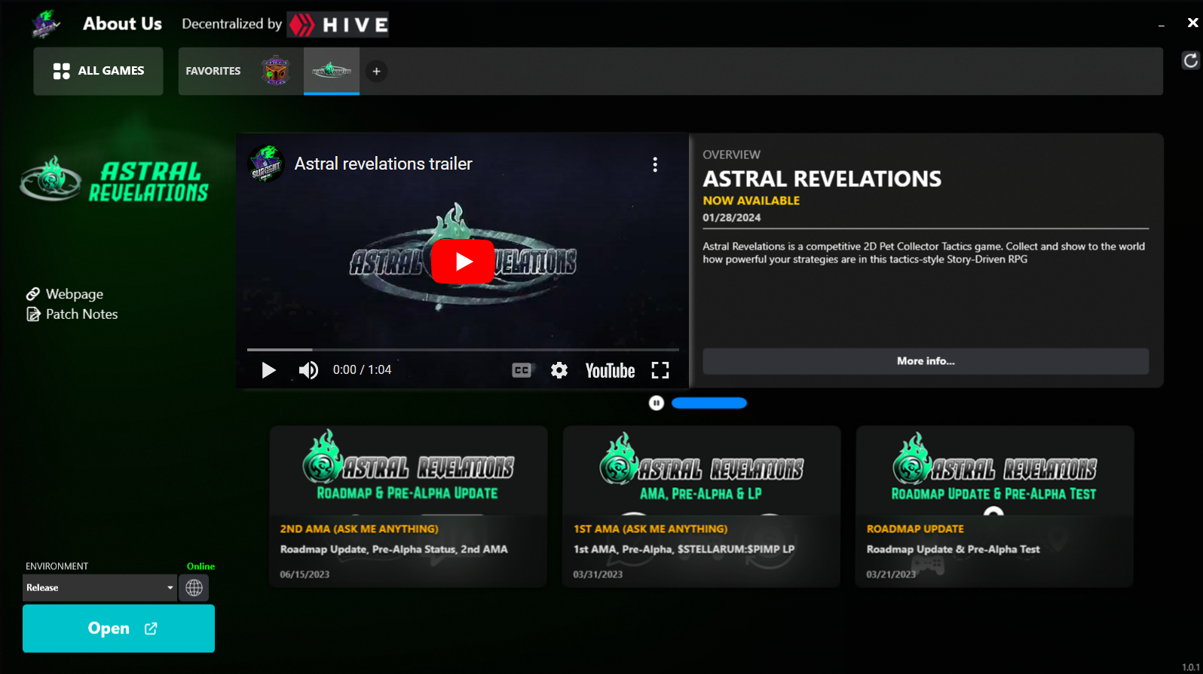Open the game Webpage link
This screenshot has height=674, width=1203.
pos(75,294)
